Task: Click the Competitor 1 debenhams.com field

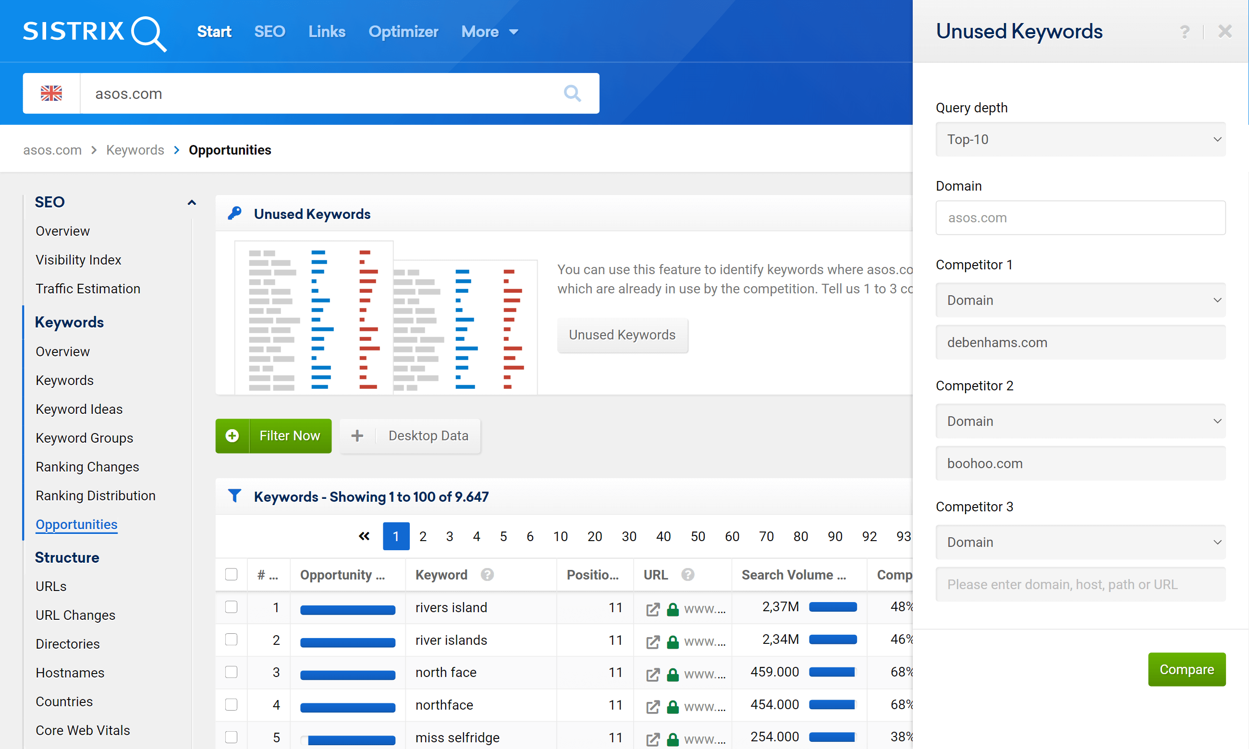Action: pyautogui.click(x=1080, y=342)
